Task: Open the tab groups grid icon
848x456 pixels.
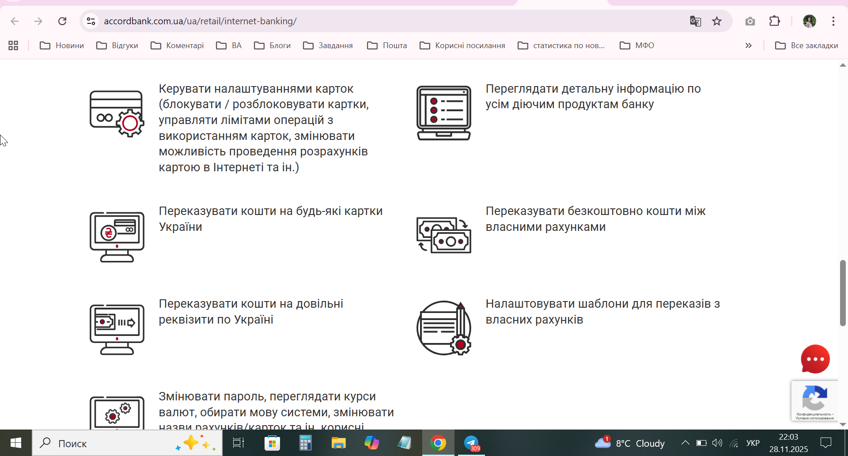Action: (13, 45)
